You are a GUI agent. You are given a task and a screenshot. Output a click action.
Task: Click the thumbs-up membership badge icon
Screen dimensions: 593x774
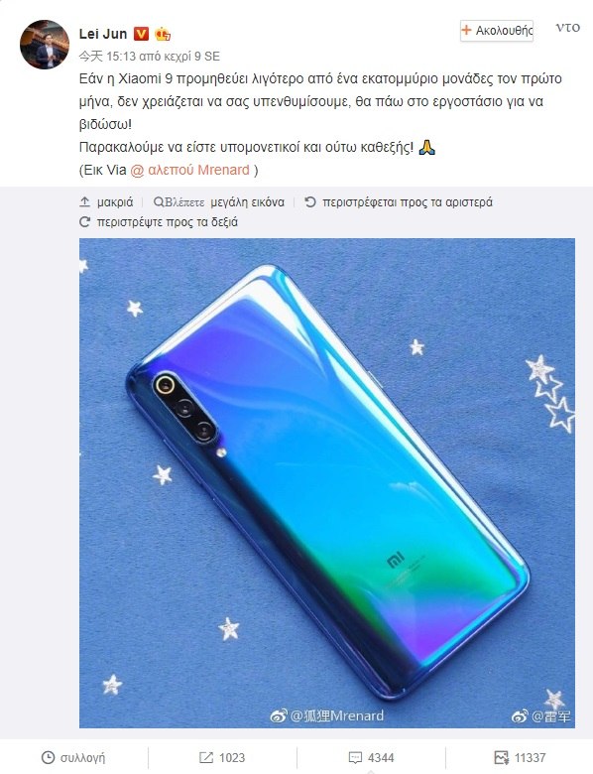click(163, 34)
